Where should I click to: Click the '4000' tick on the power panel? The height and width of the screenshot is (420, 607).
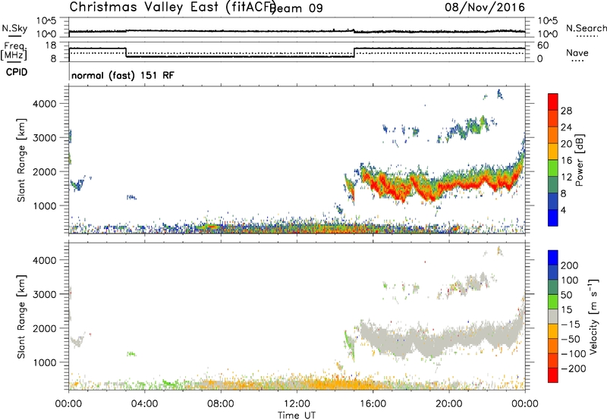pyautogui.click(x=44, y=104)
